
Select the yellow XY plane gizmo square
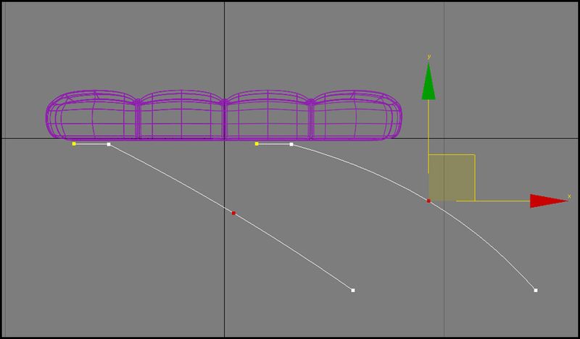click(451, 177)
